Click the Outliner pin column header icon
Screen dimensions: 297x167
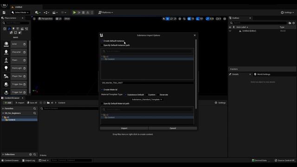coord(234,27)
